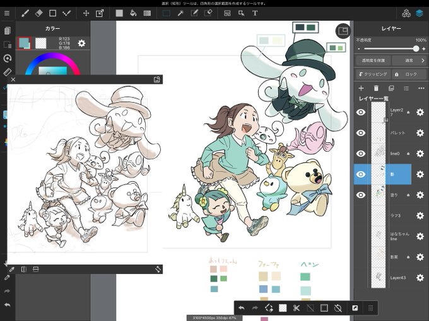Image resolution: width=429 pixels, height=321 pixels.
Task: Click the opacity slider handle
Action: [x=416, y=48]
